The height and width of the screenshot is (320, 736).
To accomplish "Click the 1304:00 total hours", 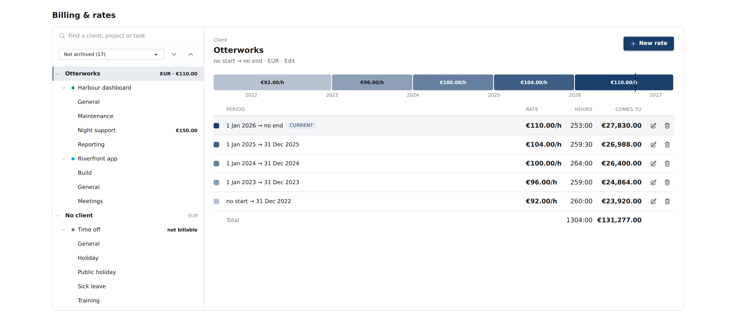I will 579,220.
